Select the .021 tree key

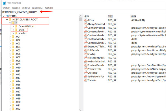(18, 105)
